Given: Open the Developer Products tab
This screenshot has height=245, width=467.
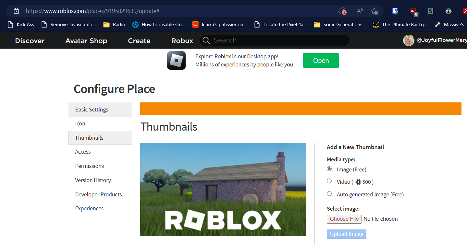Looking at the screenshot, I should pyautogui.click(x=100, y=194).
